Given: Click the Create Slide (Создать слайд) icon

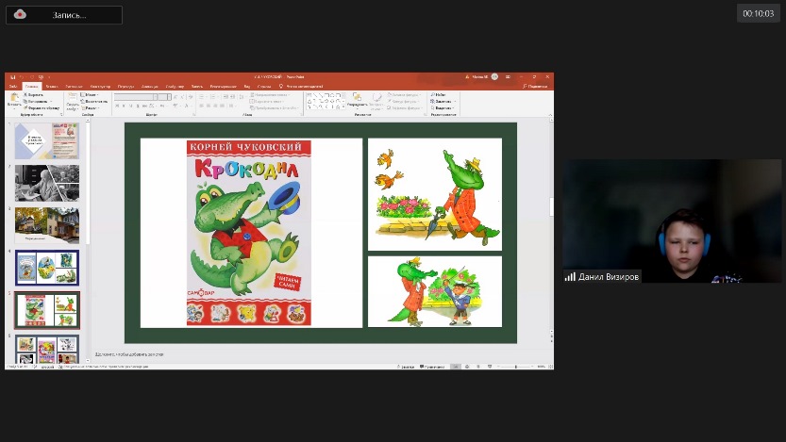Looking at the screenshot, I should (x=73, y=98).
